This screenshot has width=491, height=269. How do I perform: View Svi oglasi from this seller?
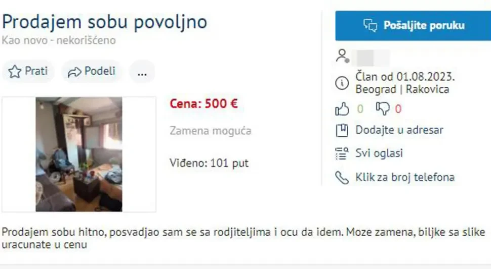(x=379, y=153)
